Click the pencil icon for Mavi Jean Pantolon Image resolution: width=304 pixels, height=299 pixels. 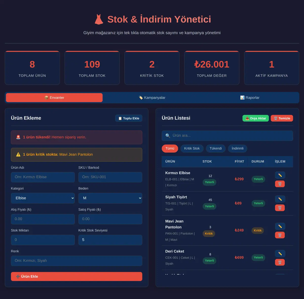coord(280,226)
